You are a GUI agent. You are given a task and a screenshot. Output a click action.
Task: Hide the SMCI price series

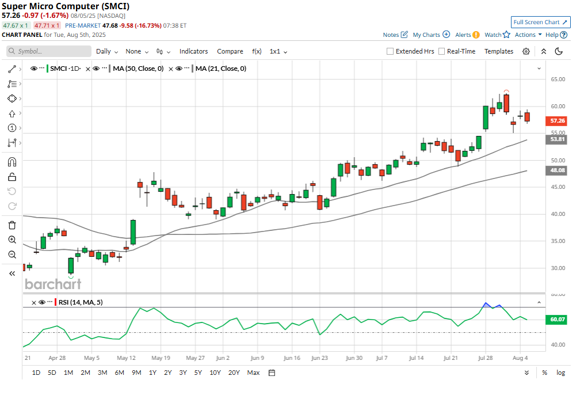(x=33, y=69)
